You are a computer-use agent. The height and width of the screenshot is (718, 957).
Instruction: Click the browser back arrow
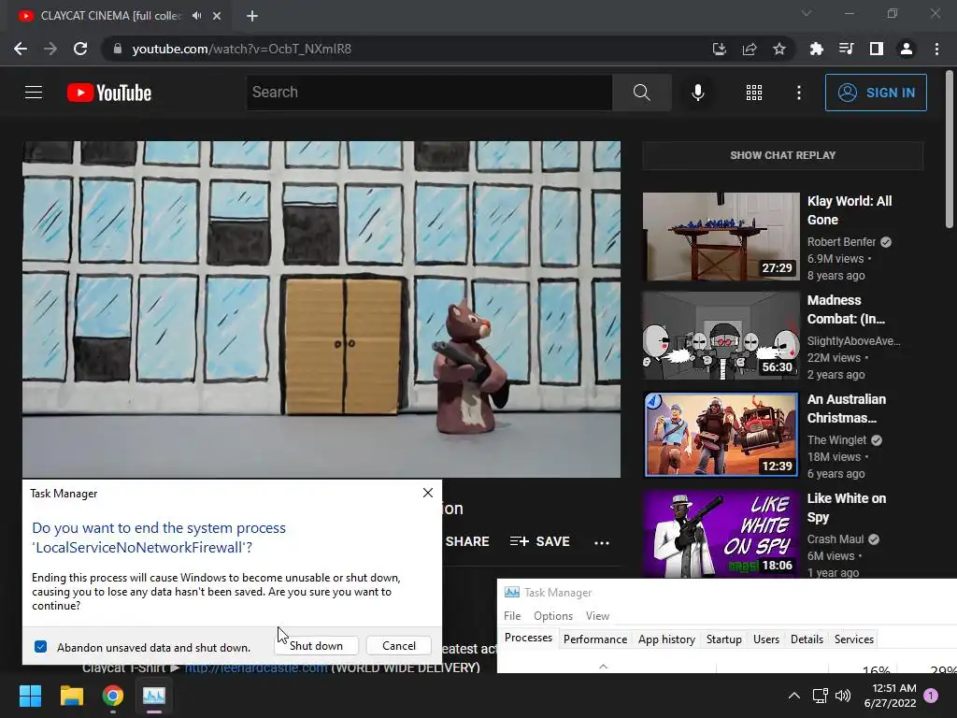click(21, 49)
